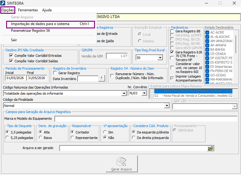Select Da esquerda p/direita product code option
Image resolution: width=241 pixels, height=175 pixels.
click(x=134, y=132)
